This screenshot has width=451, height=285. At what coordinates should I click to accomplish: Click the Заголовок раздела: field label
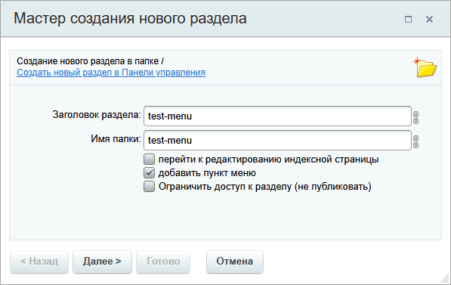pyautogui.click(x=97, y=115)
